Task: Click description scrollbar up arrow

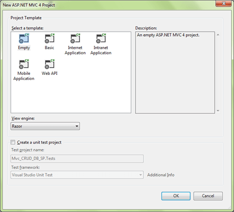Action: pos(218,35)
